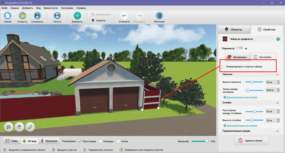
Task: Open Дополнительные настройки link under Полотно
Action: (242, 97)
